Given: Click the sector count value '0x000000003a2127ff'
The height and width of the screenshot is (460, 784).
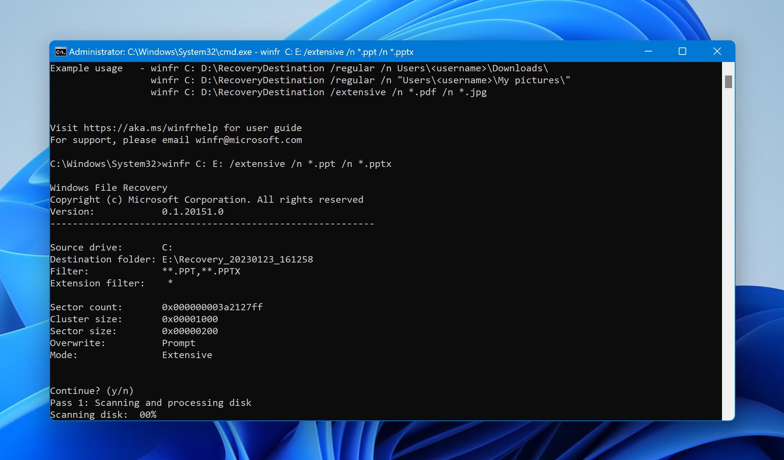Looking at the screenshot, I should (x=212, y=307).
